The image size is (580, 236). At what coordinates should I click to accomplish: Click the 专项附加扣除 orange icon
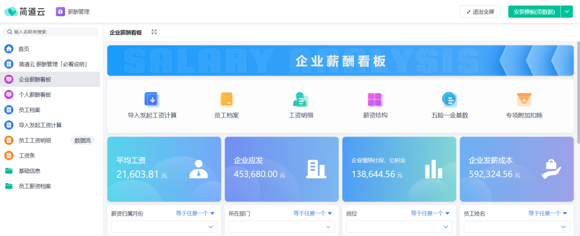point(524,99)
